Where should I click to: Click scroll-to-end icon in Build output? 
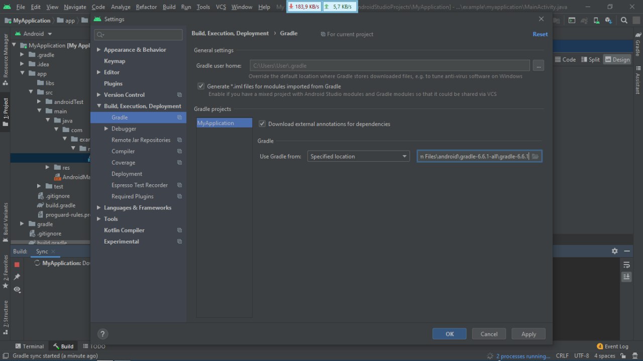[x=626, y=277]
